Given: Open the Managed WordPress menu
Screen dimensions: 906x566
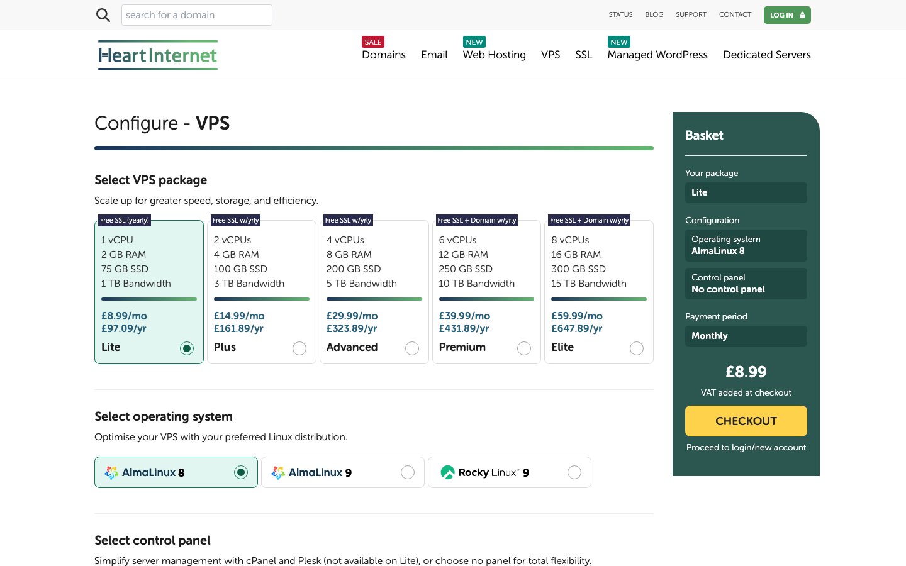Looking at the screenshot, I should tap(657, 55).
